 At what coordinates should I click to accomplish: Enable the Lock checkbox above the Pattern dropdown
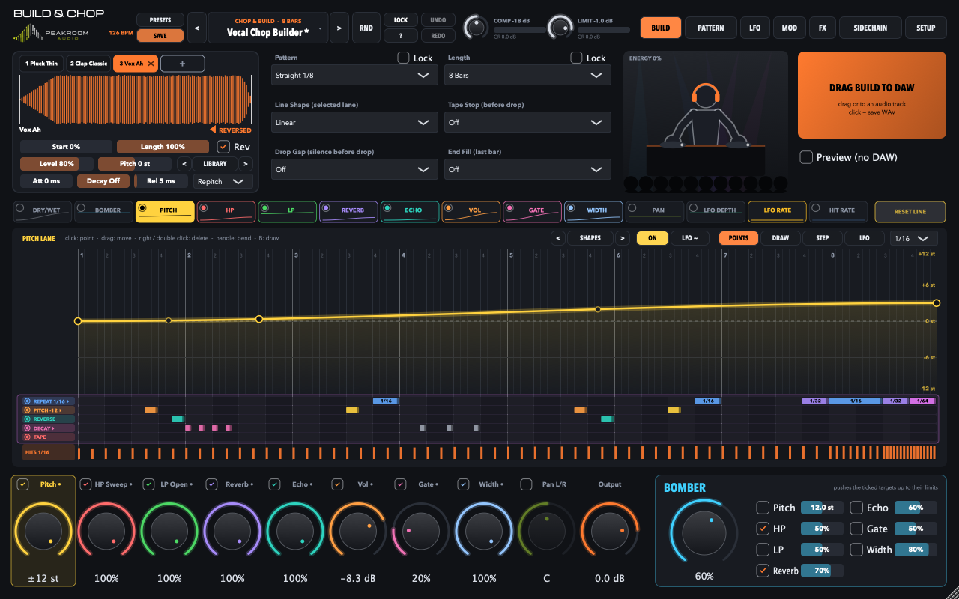403,58
